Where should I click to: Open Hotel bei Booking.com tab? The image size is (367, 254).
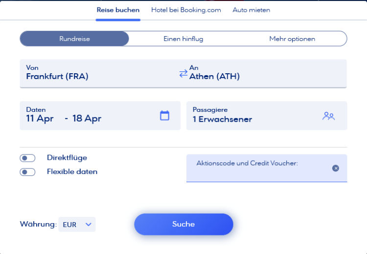click(186, 10)
